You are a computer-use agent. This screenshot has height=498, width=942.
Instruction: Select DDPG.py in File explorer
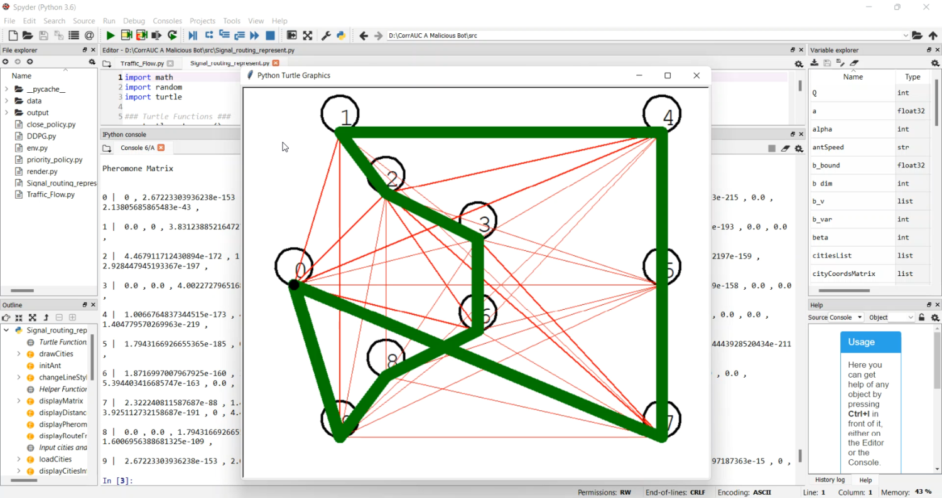point(41,136)
